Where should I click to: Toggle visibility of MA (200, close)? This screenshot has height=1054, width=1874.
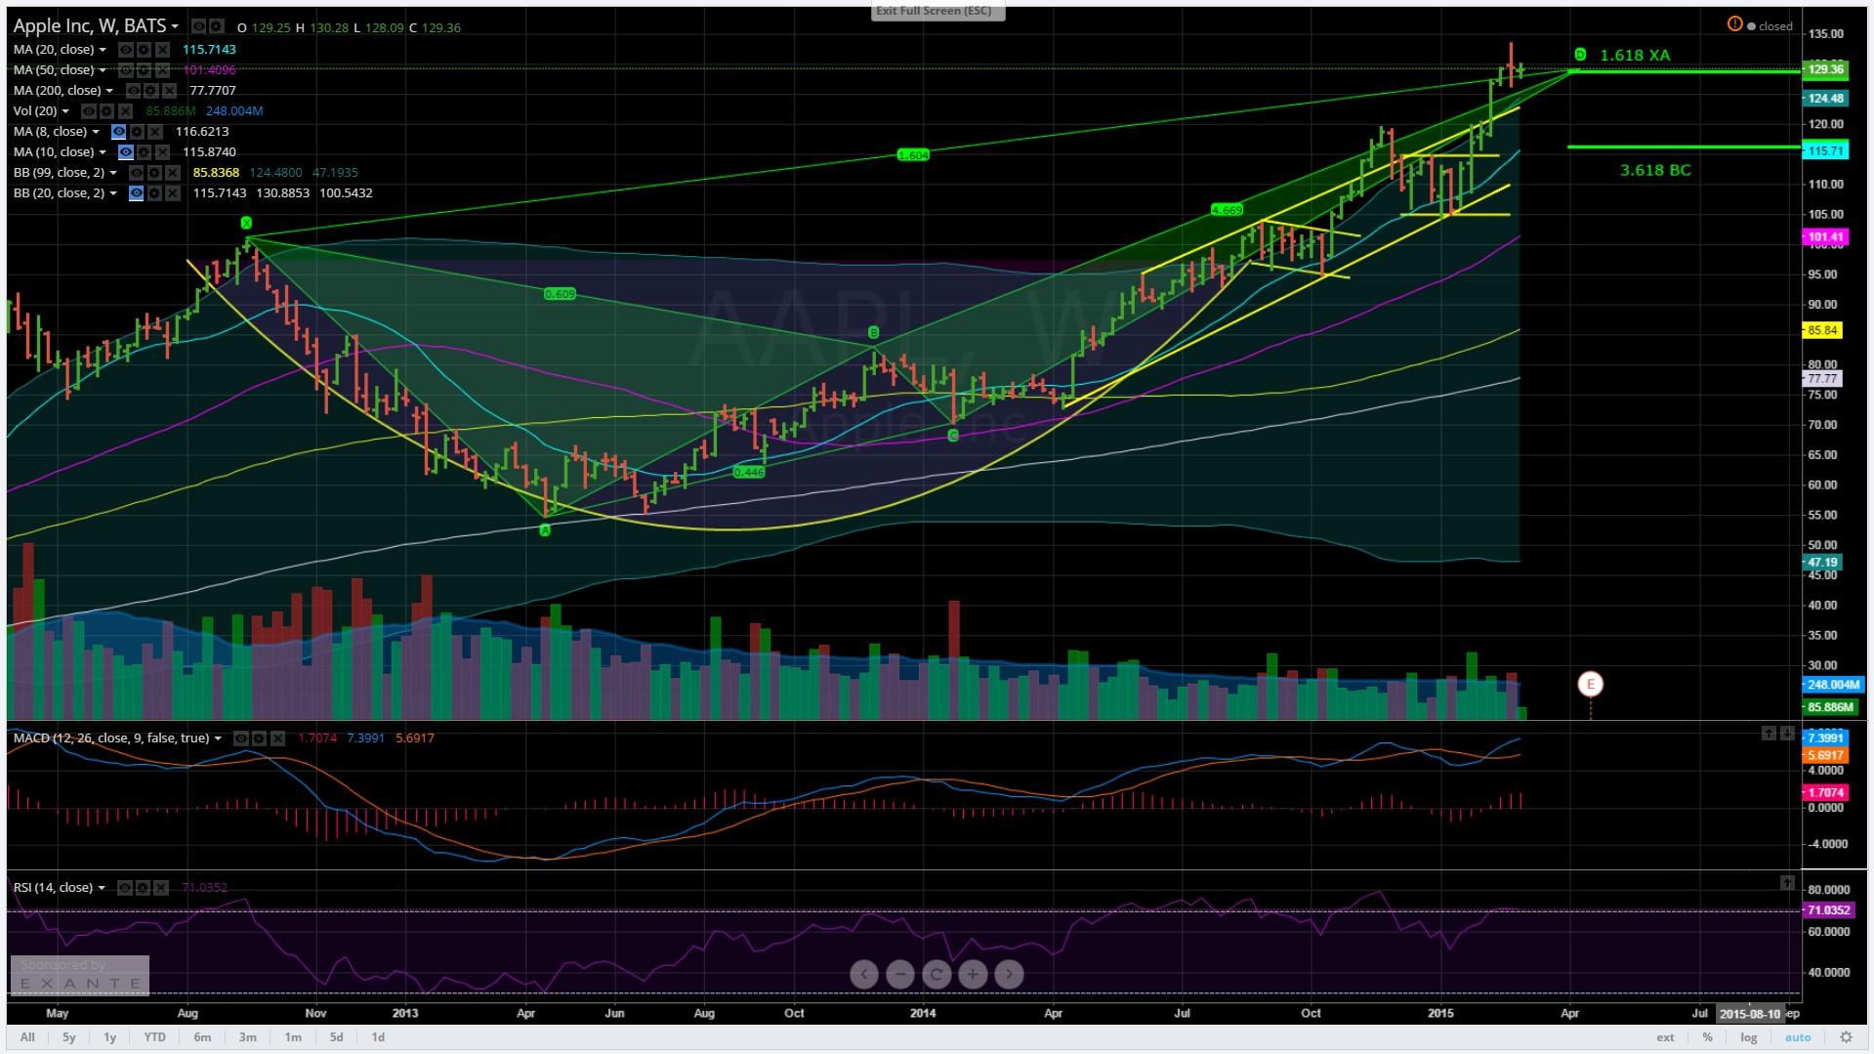[x=134, y=91]
